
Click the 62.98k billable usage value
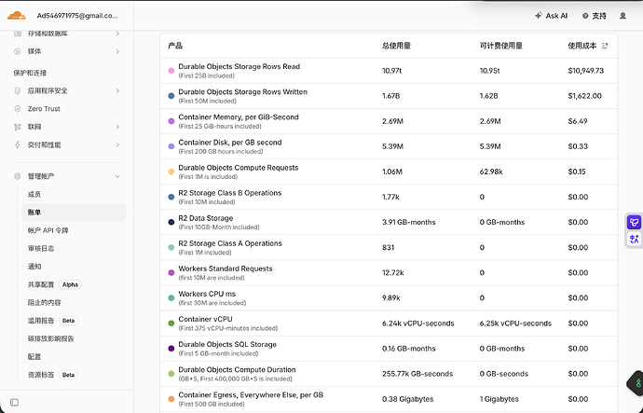pyautogui.click(x=491, y=172)
